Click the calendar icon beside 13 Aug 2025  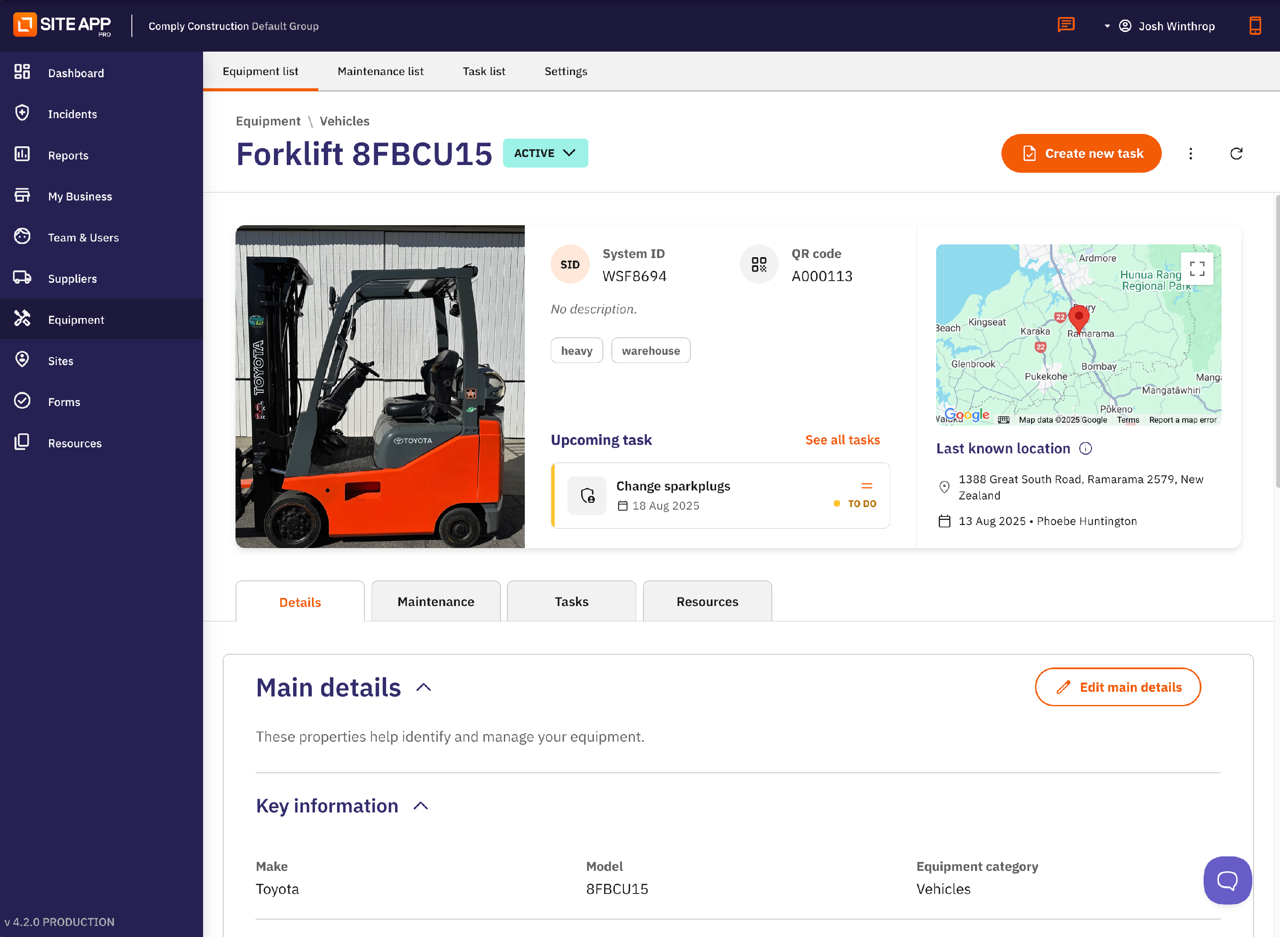(944, 521)
